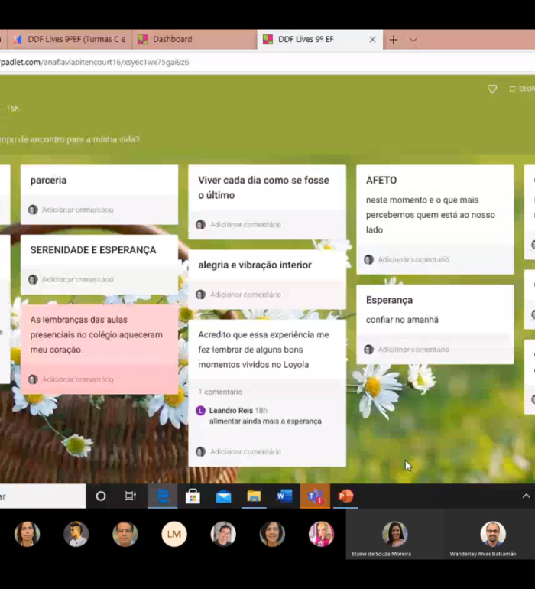Screen dimensions: 535x589
Task: Open Microsoft Edge from the taskbar
Action: pyautogui.click(x=163, y=496)
